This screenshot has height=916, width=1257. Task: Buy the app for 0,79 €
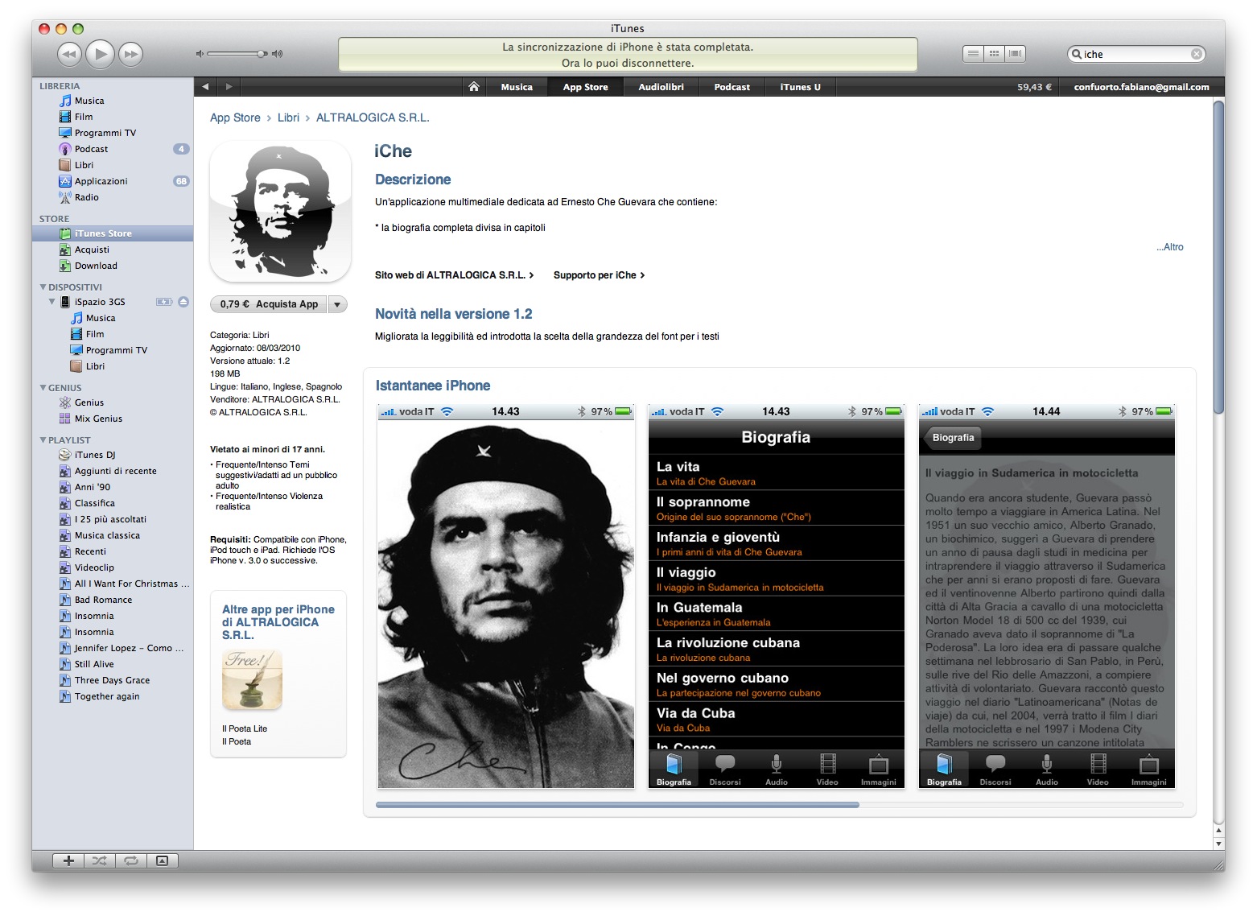point(269,304)
